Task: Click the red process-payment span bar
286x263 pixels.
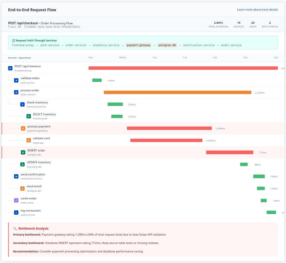Action: coord(169,128)
